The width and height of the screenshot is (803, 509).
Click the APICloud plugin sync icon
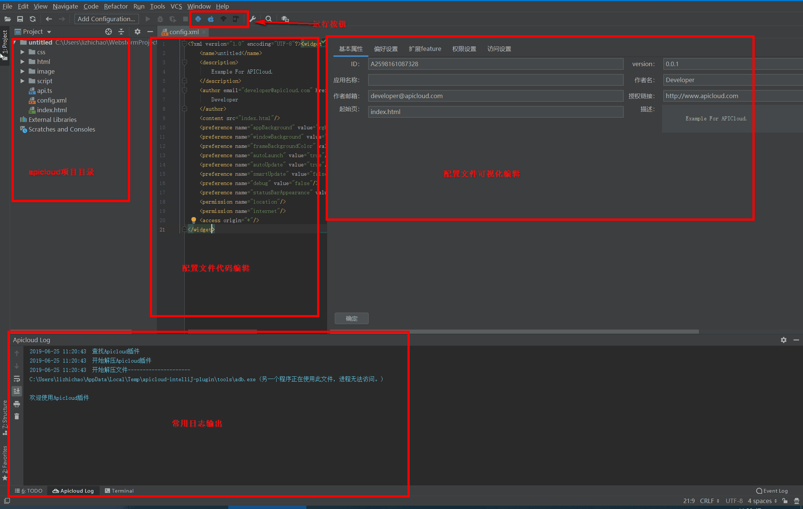click(x=225, y=19)
